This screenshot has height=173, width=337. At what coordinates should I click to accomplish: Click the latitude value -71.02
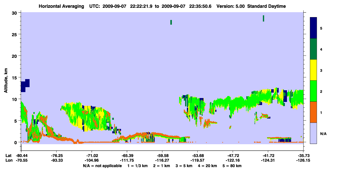[92, 156]
